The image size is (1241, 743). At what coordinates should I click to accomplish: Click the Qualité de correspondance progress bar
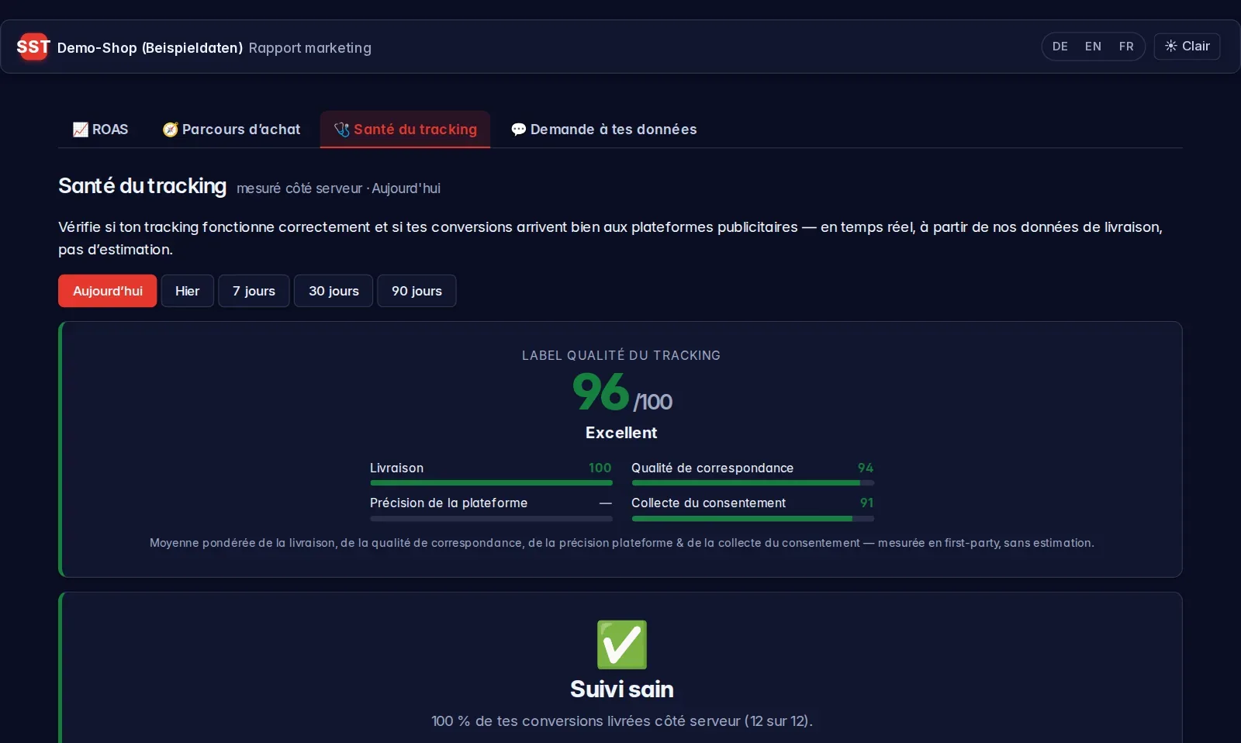click(752, 483)
